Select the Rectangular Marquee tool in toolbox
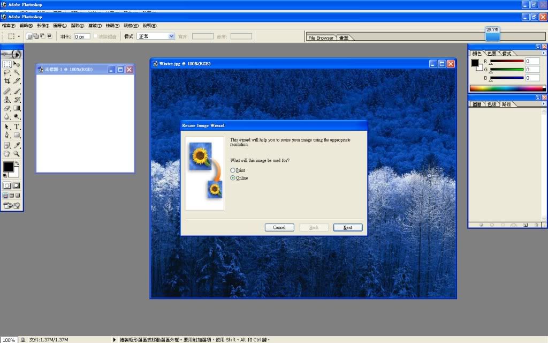The height and width of the screenshot is (343, 548). pyautogui.click(x=7, y=64)
